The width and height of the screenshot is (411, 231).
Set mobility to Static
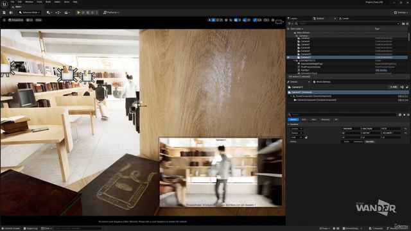tap(347, 142)
